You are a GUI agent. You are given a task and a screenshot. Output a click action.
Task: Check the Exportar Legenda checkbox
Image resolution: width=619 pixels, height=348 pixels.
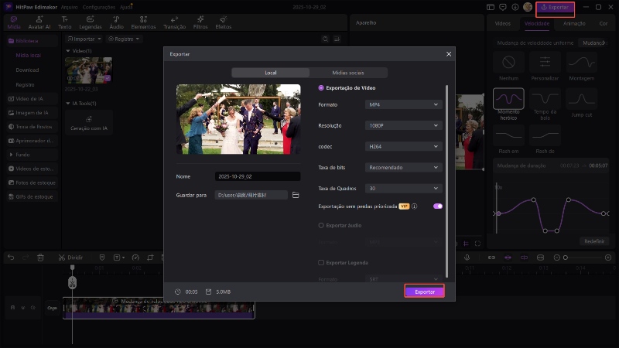point(322,263)
